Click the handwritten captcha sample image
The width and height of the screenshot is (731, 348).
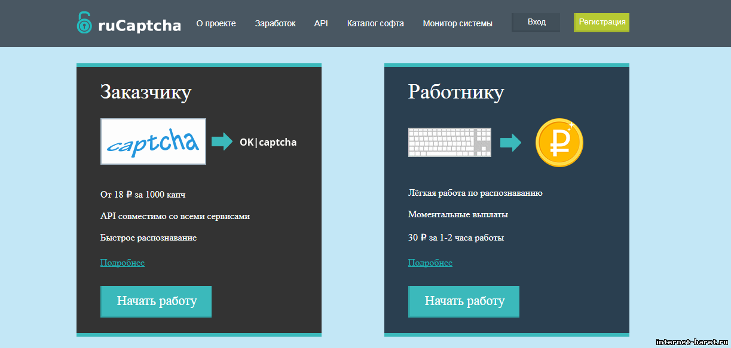pyautogui.click(x=153, y=141)
